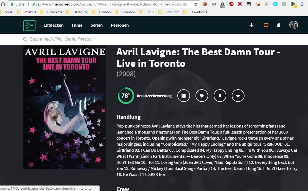Screen dimensions: 308x191
Task: Add the movie to a list
Action: [184, 96]
